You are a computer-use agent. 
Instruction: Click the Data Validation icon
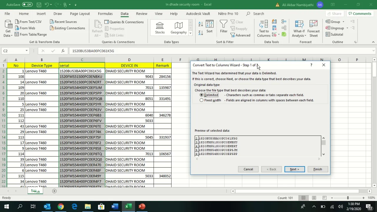274,34
